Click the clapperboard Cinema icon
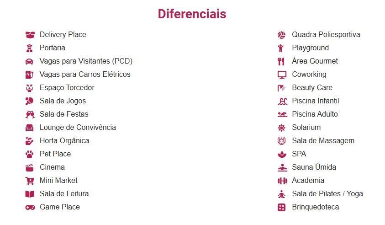This screenshot has height=225, width=385. click(30, 167)
